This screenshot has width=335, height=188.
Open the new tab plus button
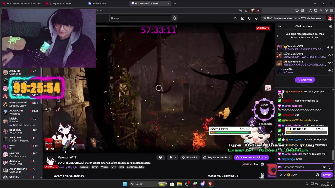175,3
